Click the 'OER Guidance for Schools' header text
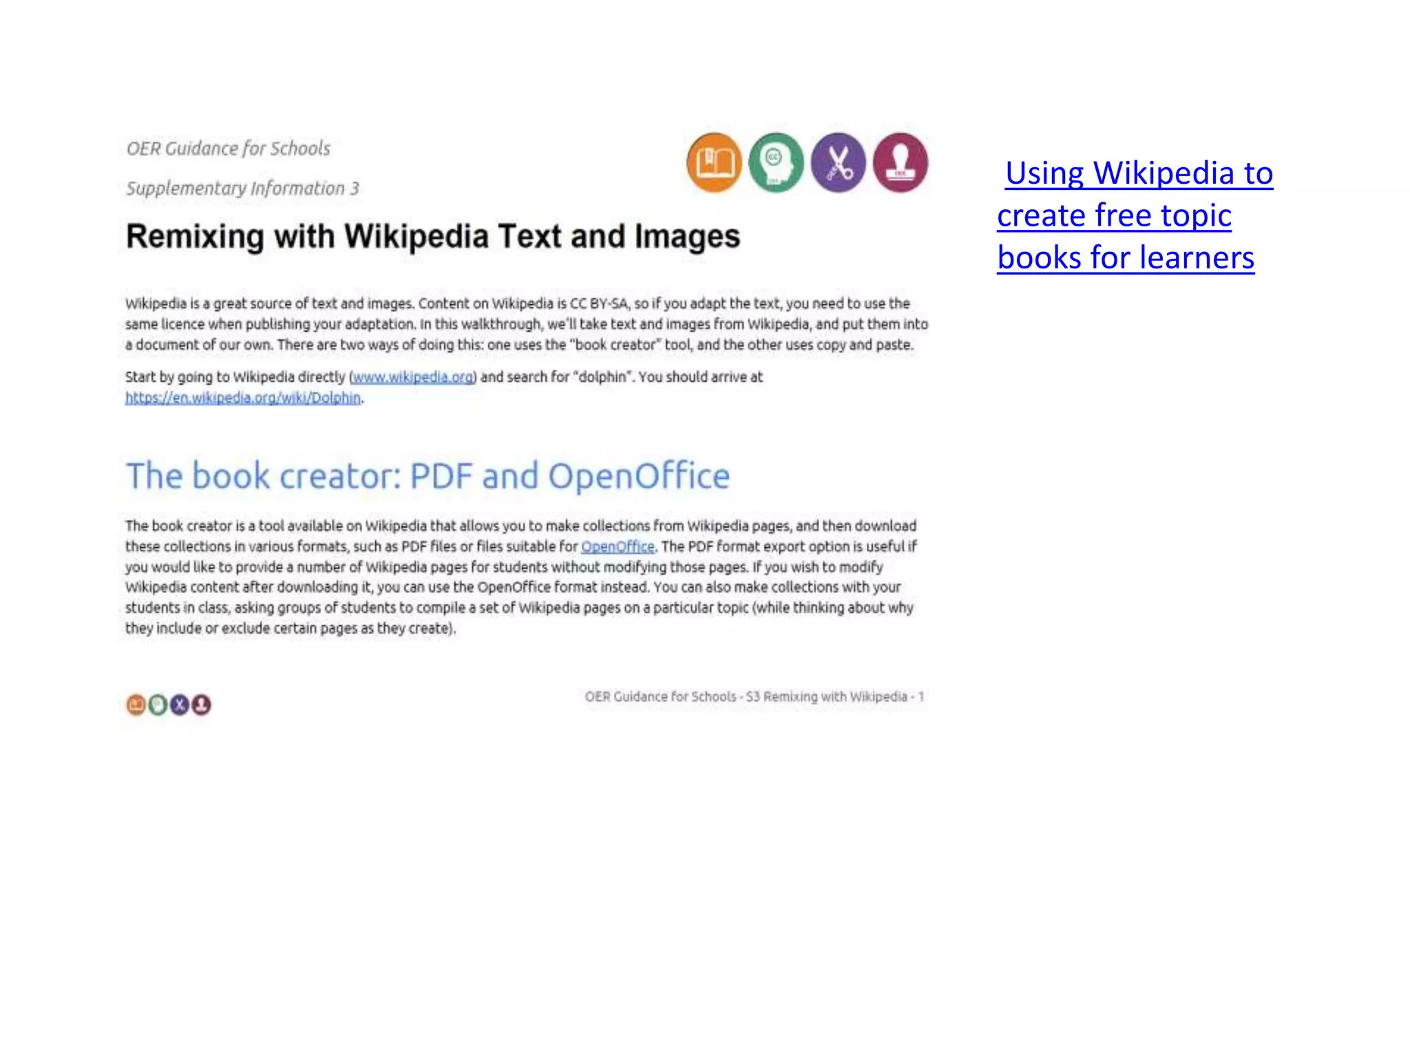 pyautogui.click(x=229, y=149)
